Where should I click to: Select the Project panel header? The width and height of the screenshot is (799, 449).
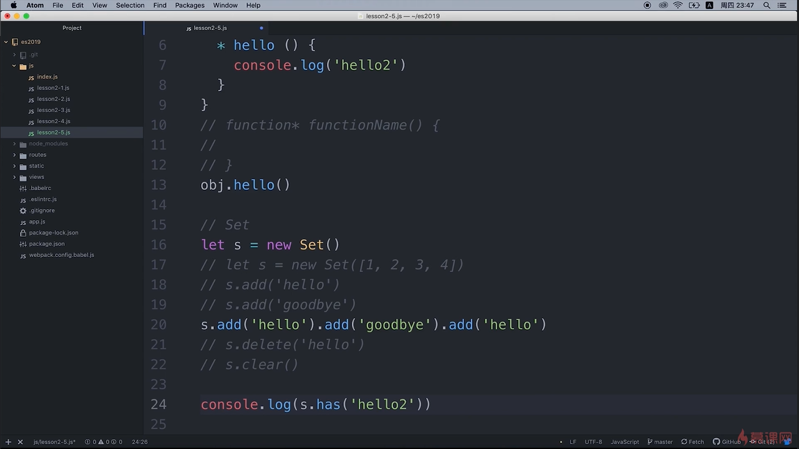[72, 28]
